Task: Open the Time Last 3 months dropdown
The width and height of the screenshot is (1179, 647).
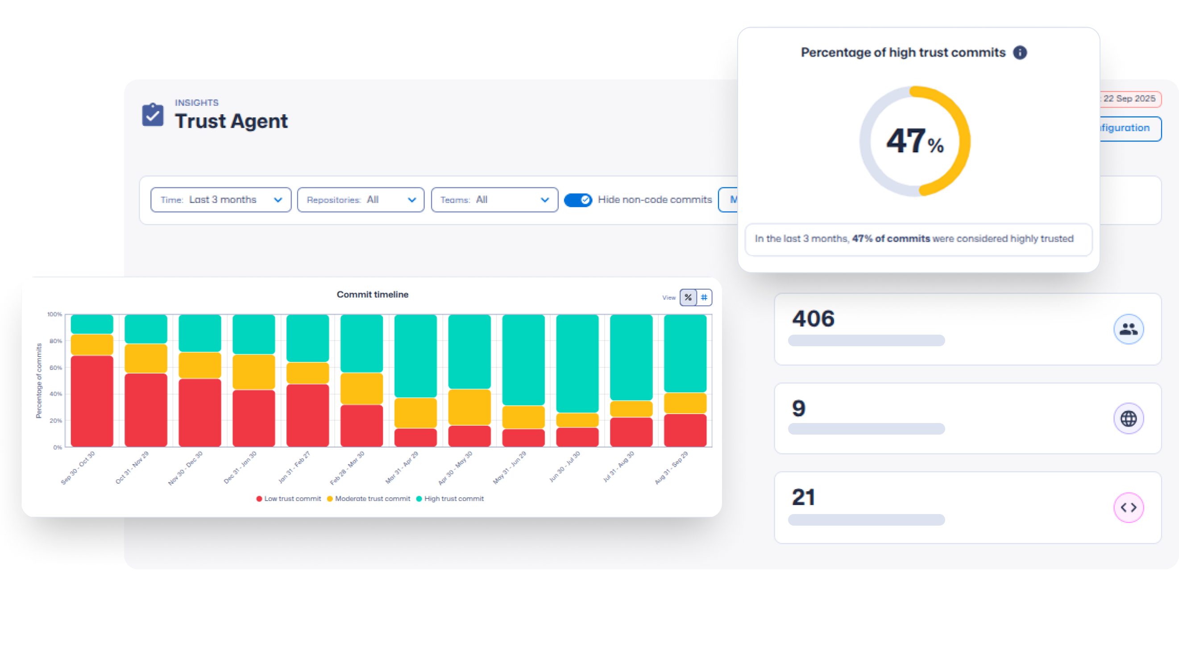Action: tap(220, 200)
